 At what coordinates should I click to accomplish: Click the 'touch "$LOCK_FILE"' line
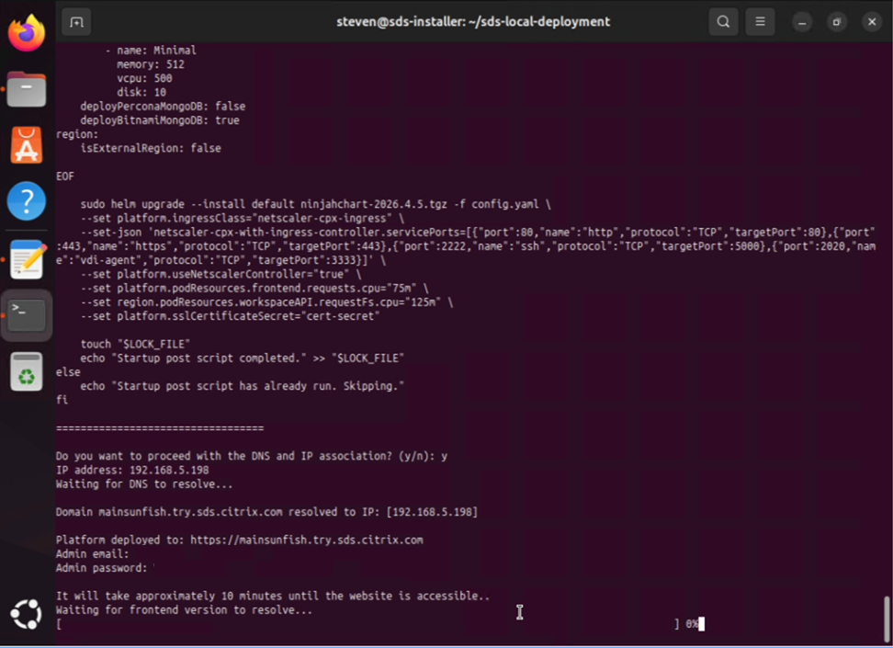coord(135,345)
